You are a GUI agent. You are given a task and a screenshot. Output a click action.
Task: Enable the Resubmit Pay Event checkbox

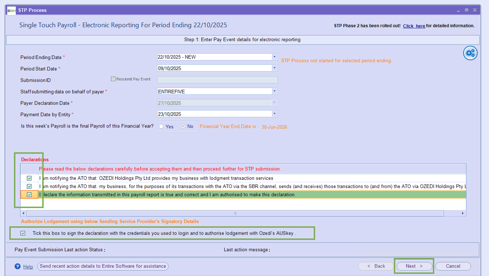click(113, 79)
